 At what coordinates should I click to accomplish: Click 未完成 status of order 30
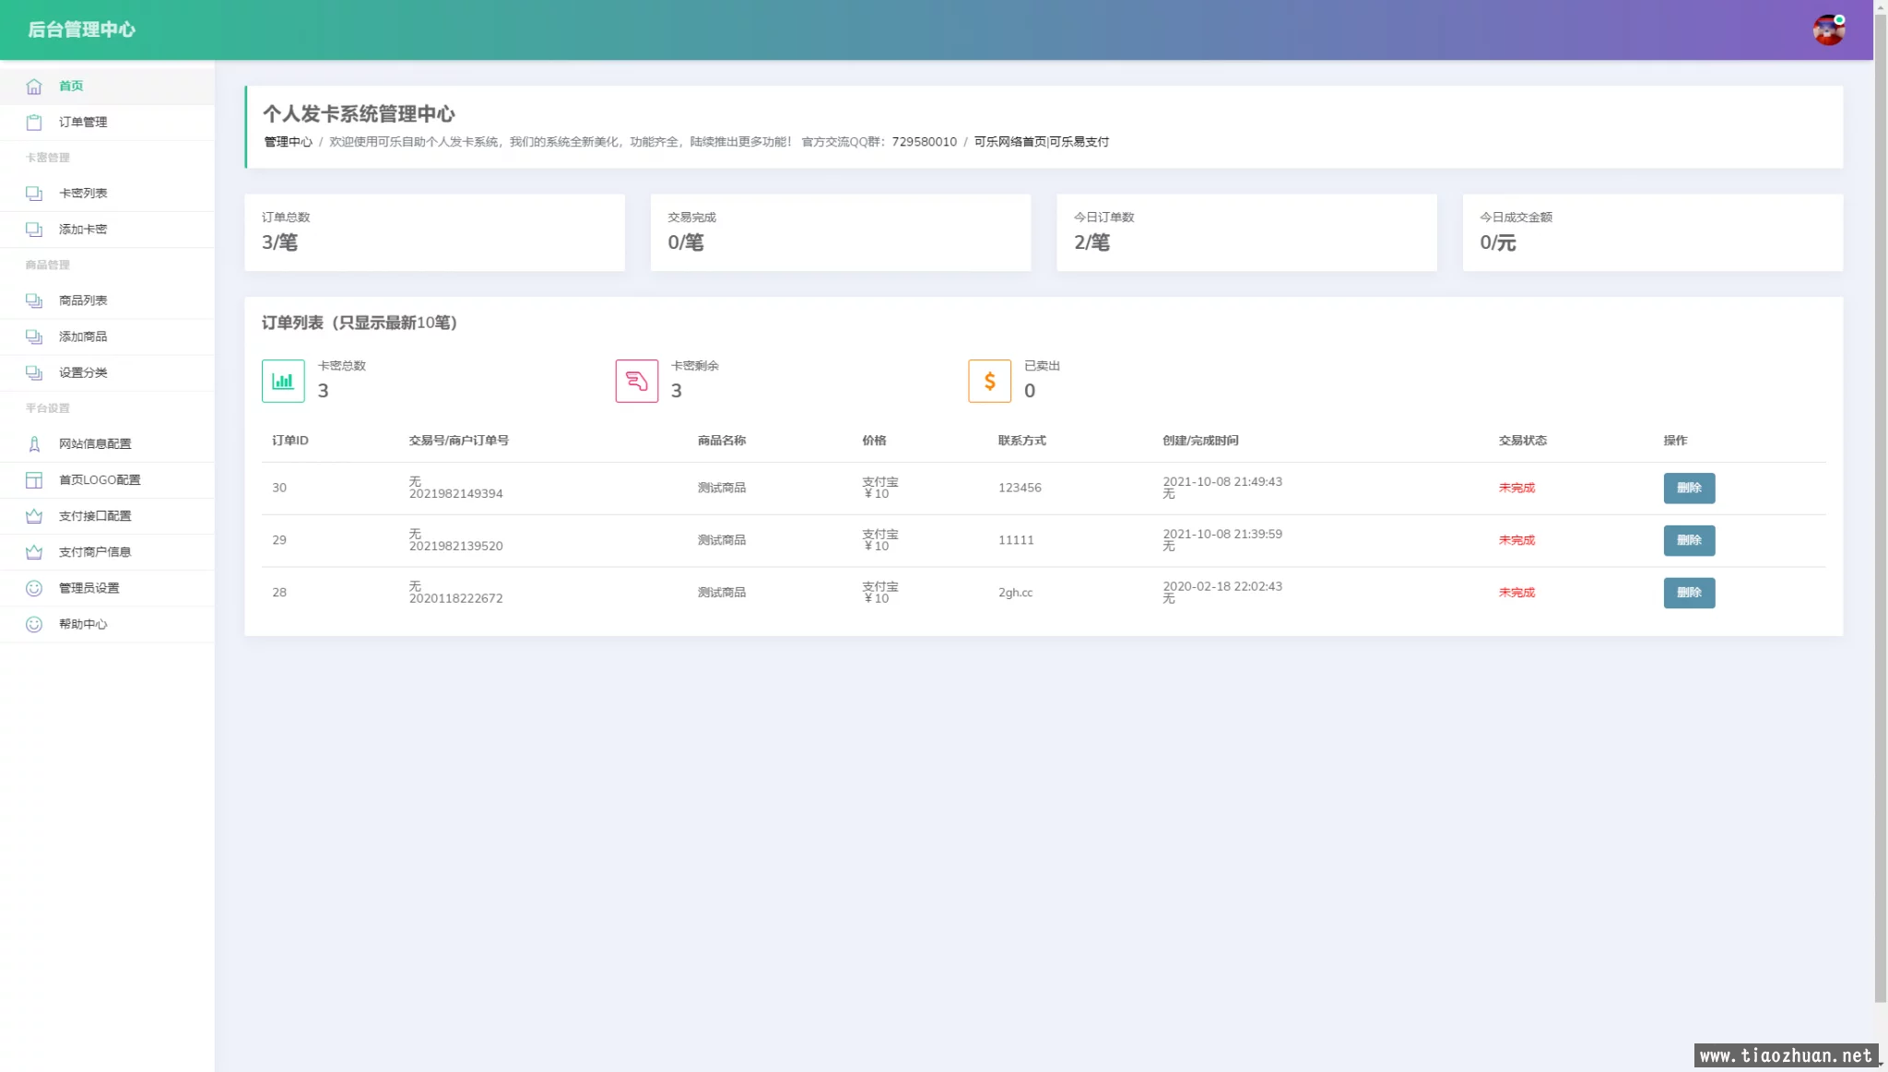tap(1516, 488)
